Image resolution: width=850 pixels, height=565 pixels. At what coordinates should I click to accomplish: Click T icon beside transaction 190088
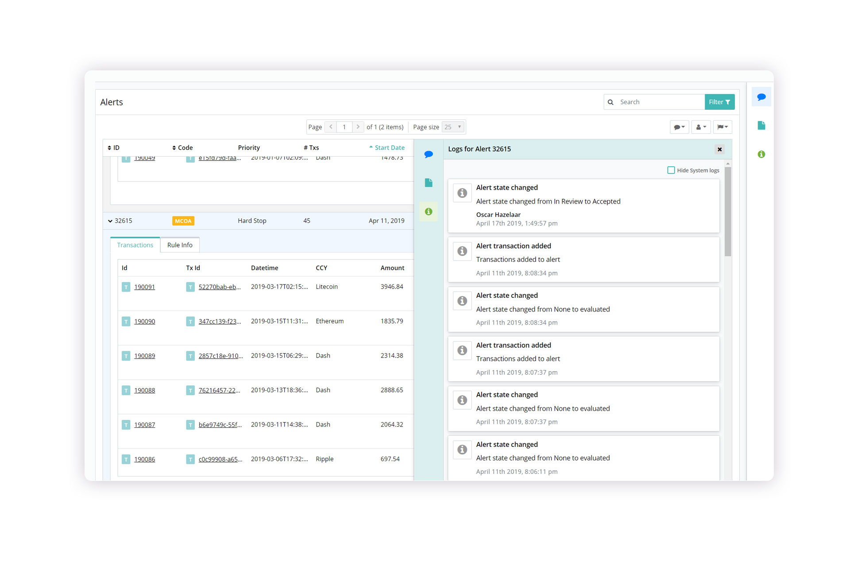coord(126,391)
